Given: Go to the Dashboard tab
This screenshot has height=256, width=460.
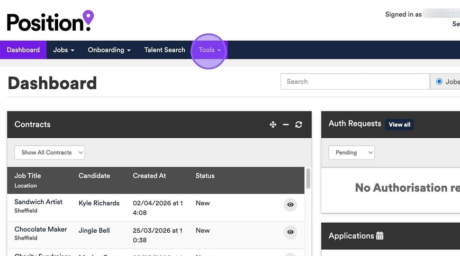Looking at the screenshot, I should pos(23,50).
